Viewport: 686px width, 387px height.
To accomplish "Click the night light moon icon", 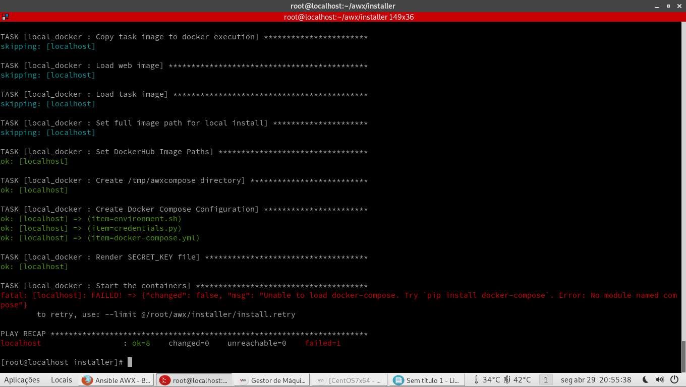I will pos(645,380).
